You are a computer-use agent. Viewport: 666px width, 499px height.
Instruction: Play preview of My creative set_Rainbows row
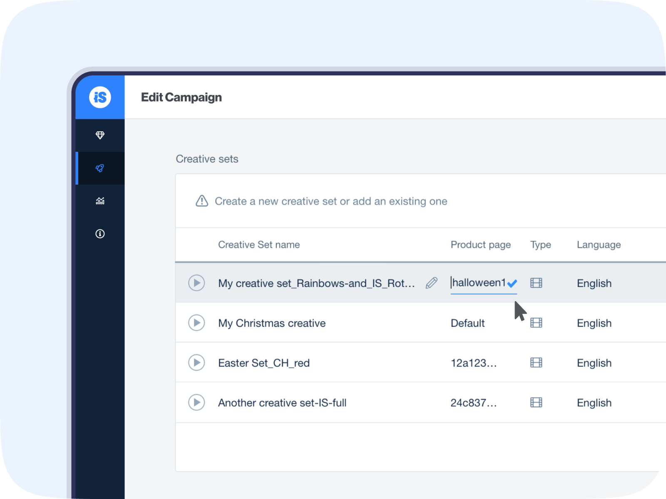click(x=196, y=283)
